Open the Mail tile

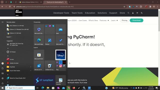(60, 29)
